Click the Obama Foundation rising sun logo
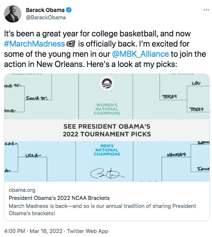Screen dimensions: 212x237 coord(107,83)
